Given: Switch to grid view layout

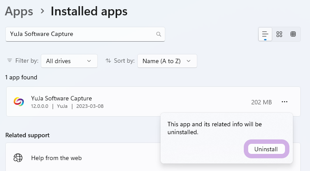Looking at the screenshot, I should tap(279, 34).
